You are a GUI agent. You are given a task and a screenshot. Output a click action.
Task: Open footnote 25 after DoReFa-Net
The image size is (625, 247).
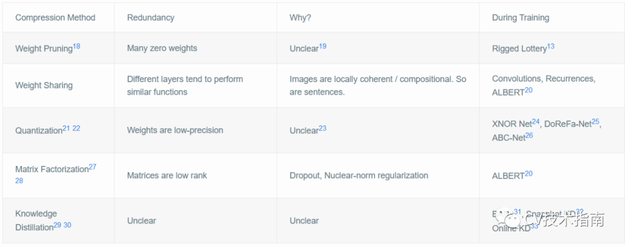point(595,122)
